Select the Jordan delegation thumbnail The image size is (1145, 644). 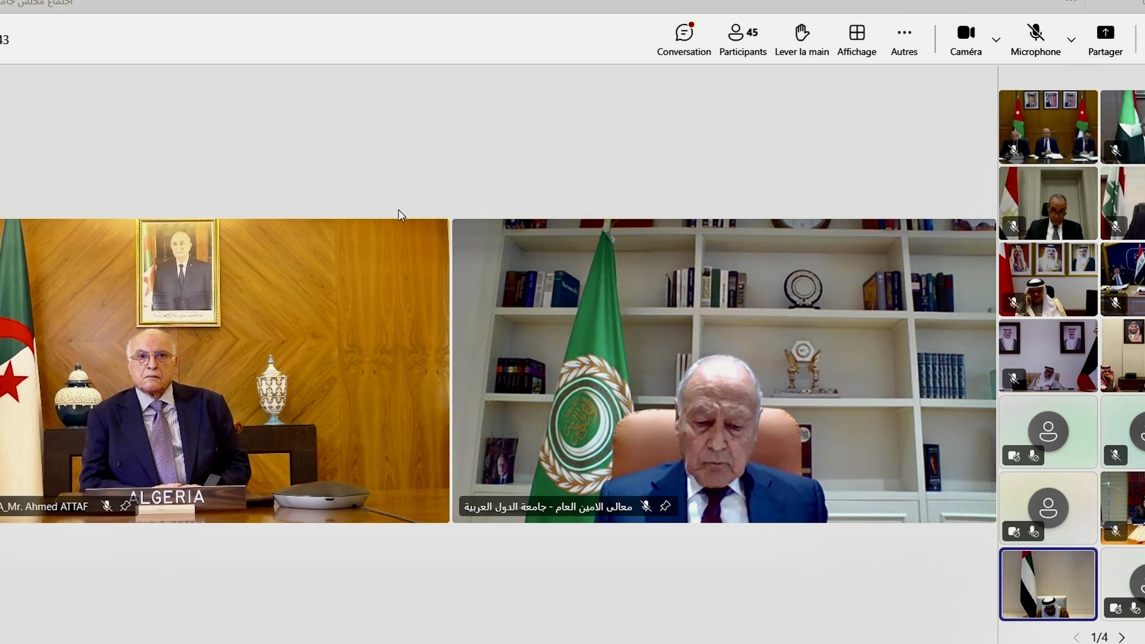point(1048,126)
